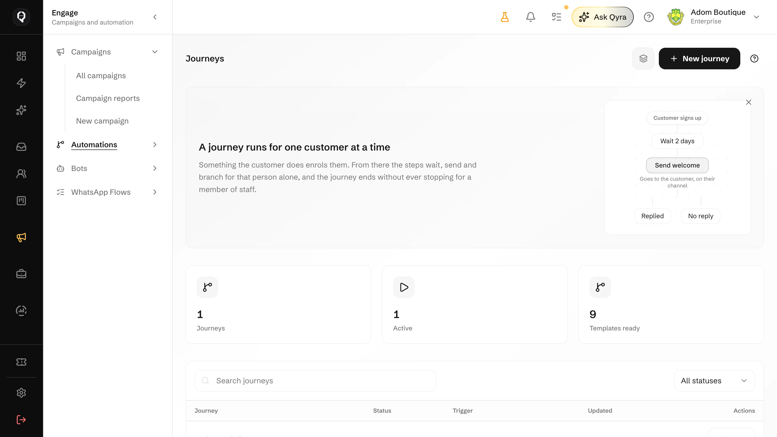The width and height of the screenshot is (777, 437).
Task: Expand the Automations submenu
Action: [x=155, y=145]
